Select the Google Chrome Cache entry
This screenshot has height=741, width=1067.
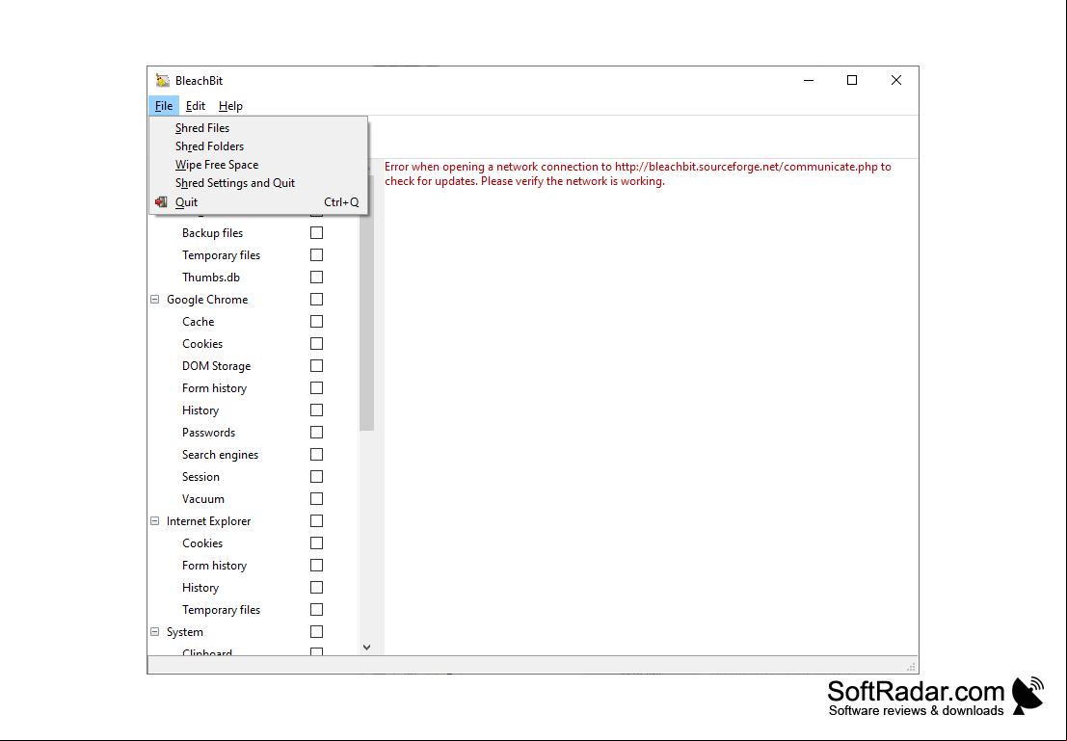pyautogui.click(x=198, y=321)
